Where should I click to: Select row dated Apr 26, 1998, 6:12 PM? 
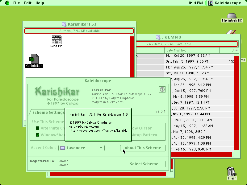(x=202, y=85)
